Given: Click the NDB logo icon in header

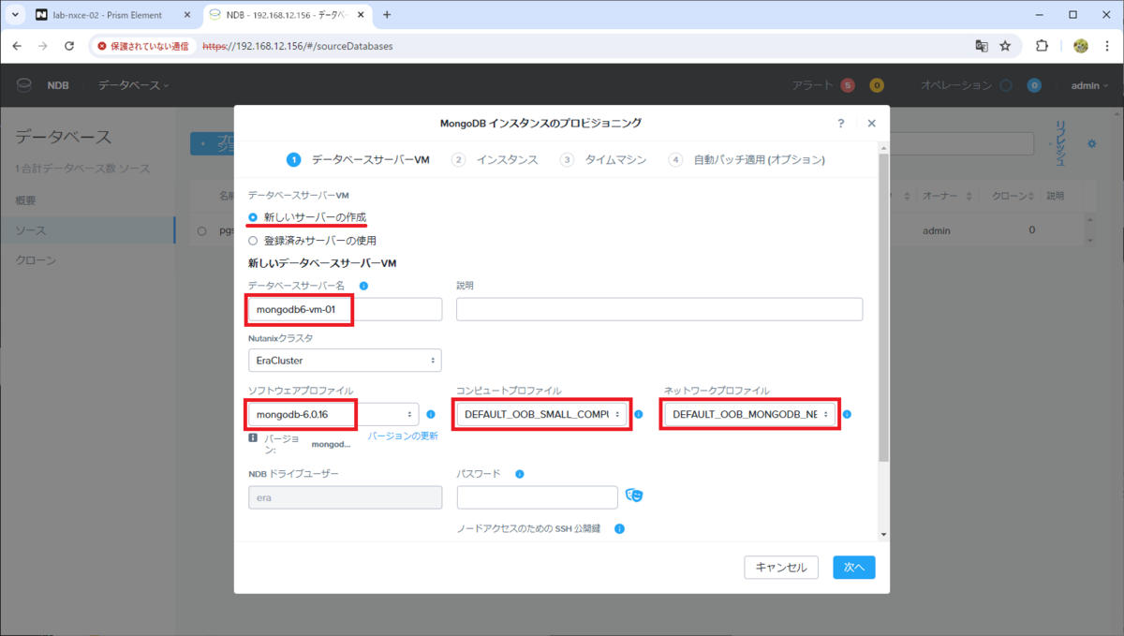Looking at the screenshot, I should point(23,85).
